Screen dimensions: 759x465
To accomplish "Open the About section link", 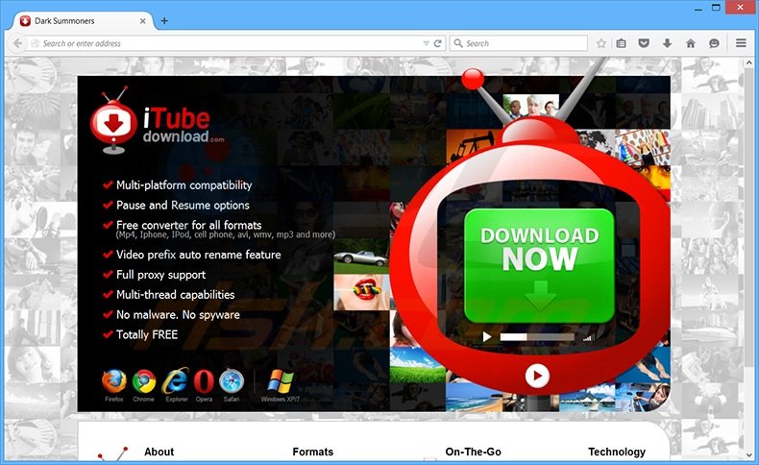I will 159,452.
